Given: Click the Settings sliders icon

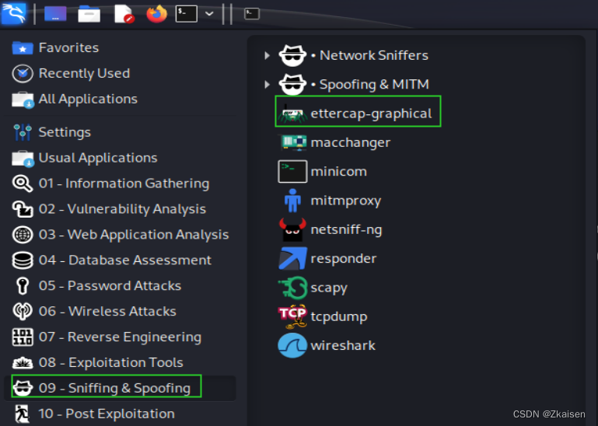Looking at the screenshot, I should [x=23, y=132].
